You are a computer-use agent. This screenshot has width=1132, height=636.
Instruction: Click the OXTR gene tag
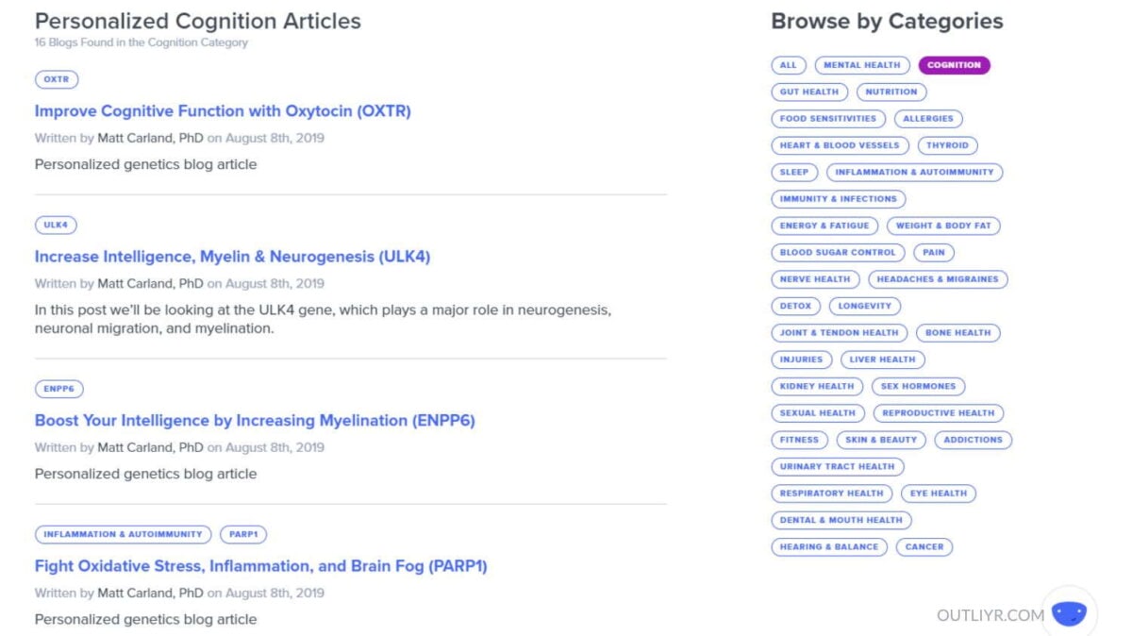(56, 79)
